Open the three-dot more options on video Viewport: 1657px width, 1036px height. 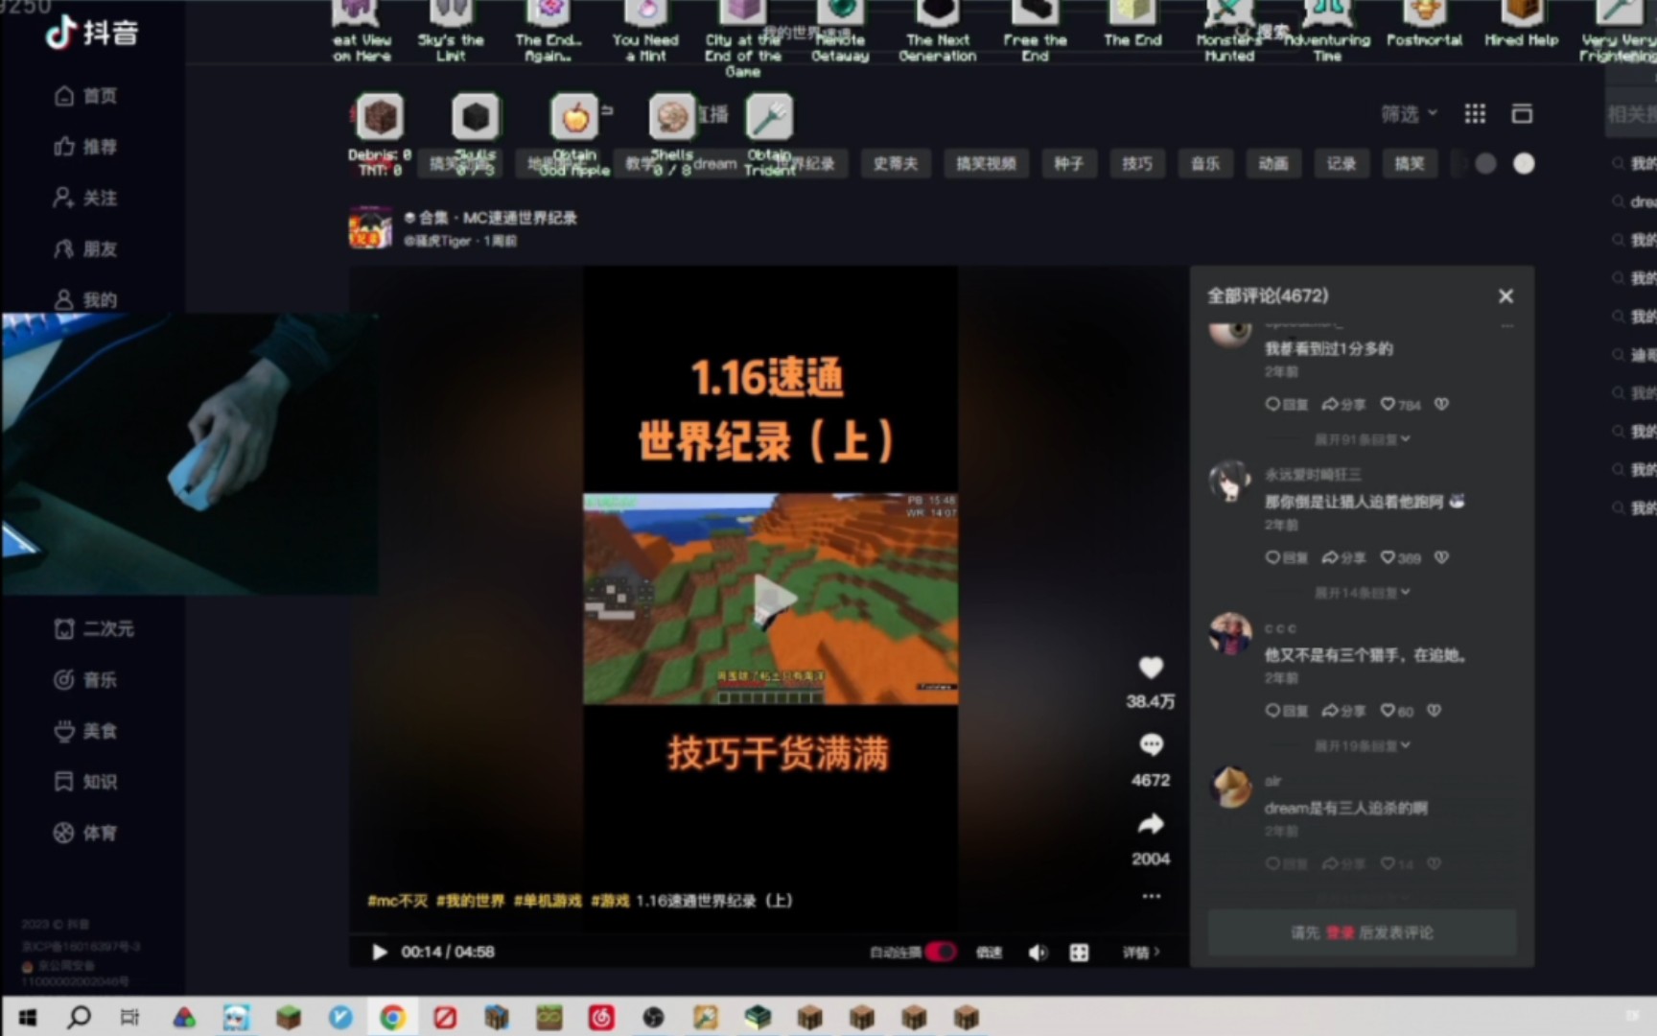pyautogui.click(x=1151, y=896)
